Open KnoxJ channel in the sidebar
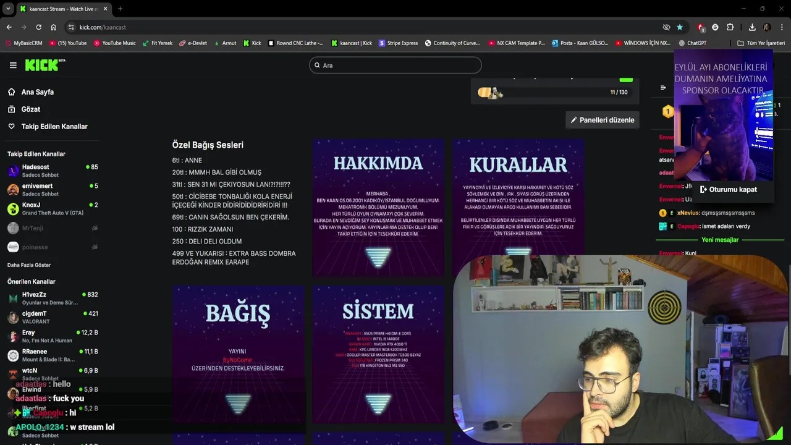 click(53, 209)
